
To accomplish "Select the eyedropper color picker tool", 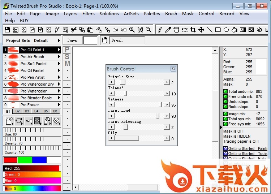I will 168,30.
